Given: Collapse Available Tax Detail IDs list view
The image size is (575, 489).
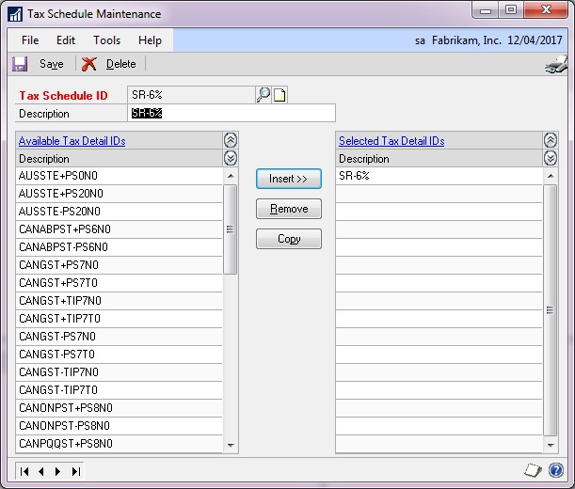Looking at the screenshot, I should pyautogui.click(x=231, y=140).
